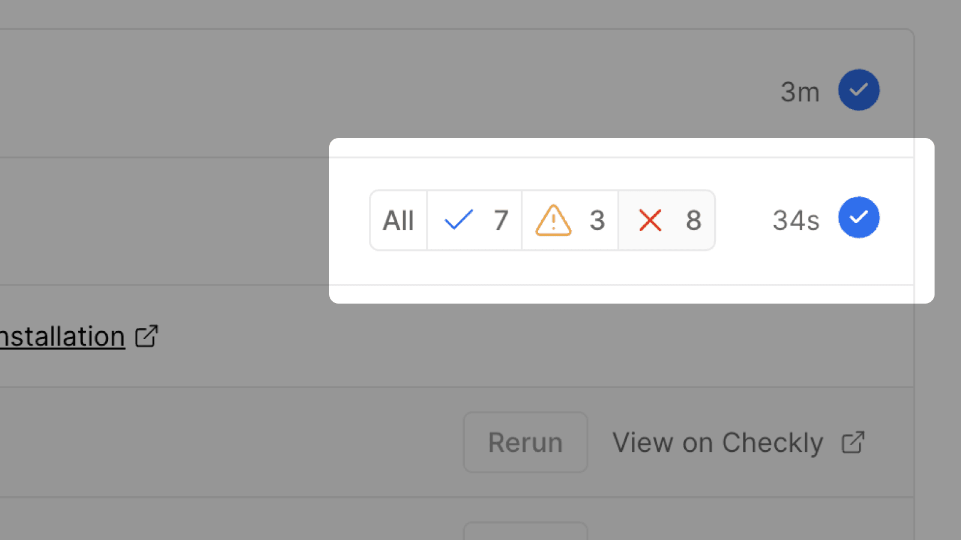Filter by failed red X icon
Screen dimensions: 961x540
click(x=650, y=220)
